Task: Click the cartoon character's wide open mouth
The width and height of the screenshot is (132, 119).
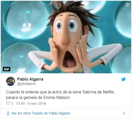Action: (x=69, y=59)
